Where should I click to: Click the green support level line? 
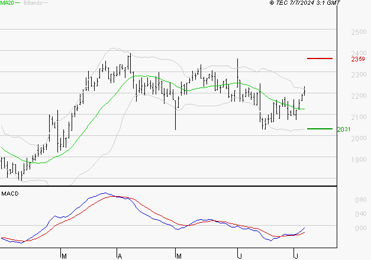320,129
